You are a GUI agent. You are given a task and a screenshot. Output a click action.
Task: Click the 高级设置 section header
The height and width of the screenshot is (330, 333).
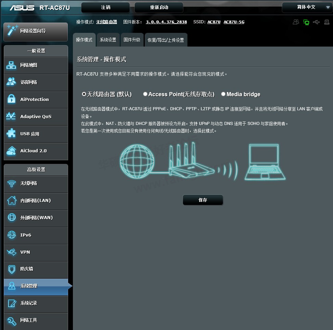(36, 170)
